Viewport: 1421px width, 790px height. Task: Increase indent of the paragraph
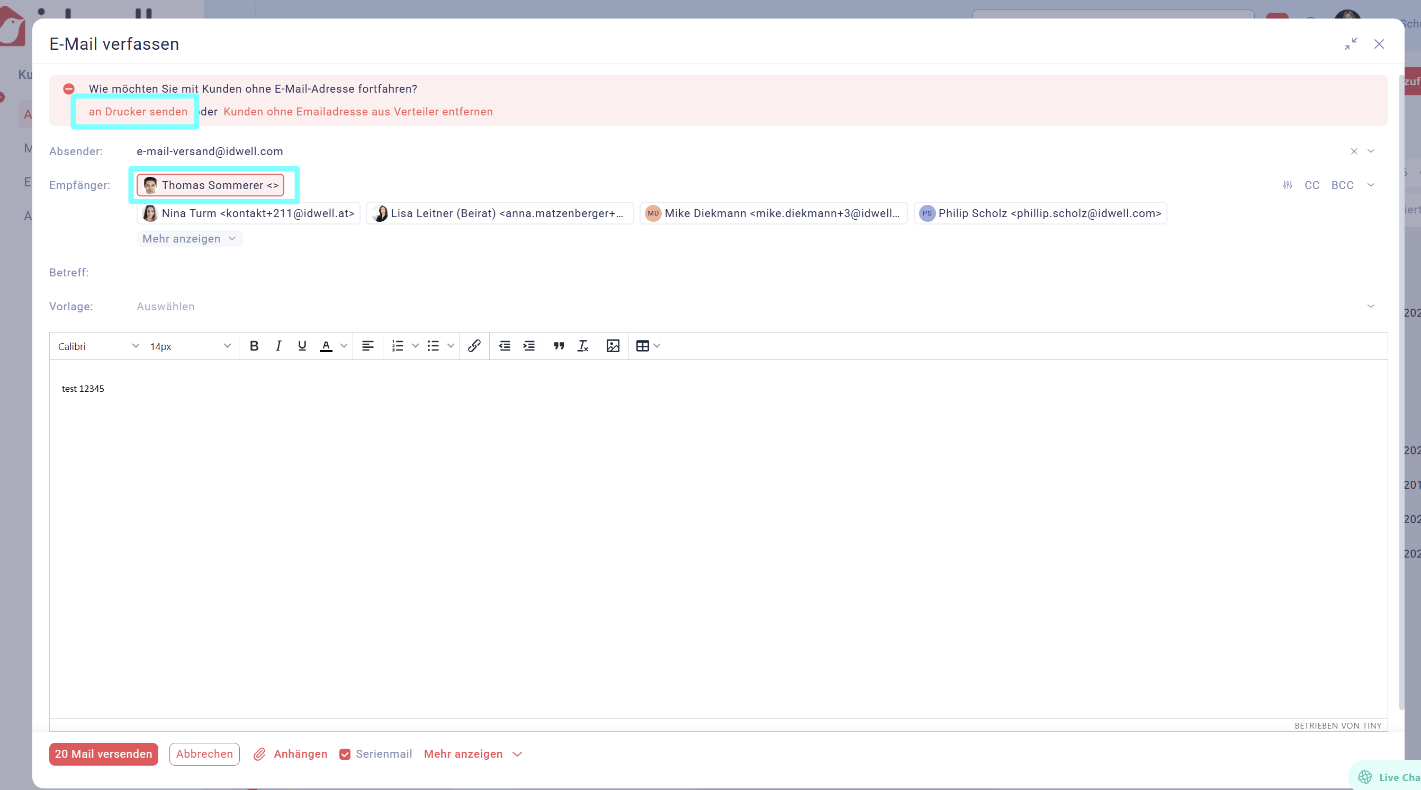tap(528, 346)
